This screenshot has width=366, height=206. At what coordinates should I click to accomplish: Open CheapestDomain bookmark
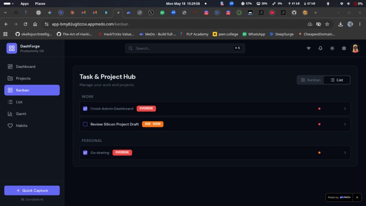tap(317, 34)
